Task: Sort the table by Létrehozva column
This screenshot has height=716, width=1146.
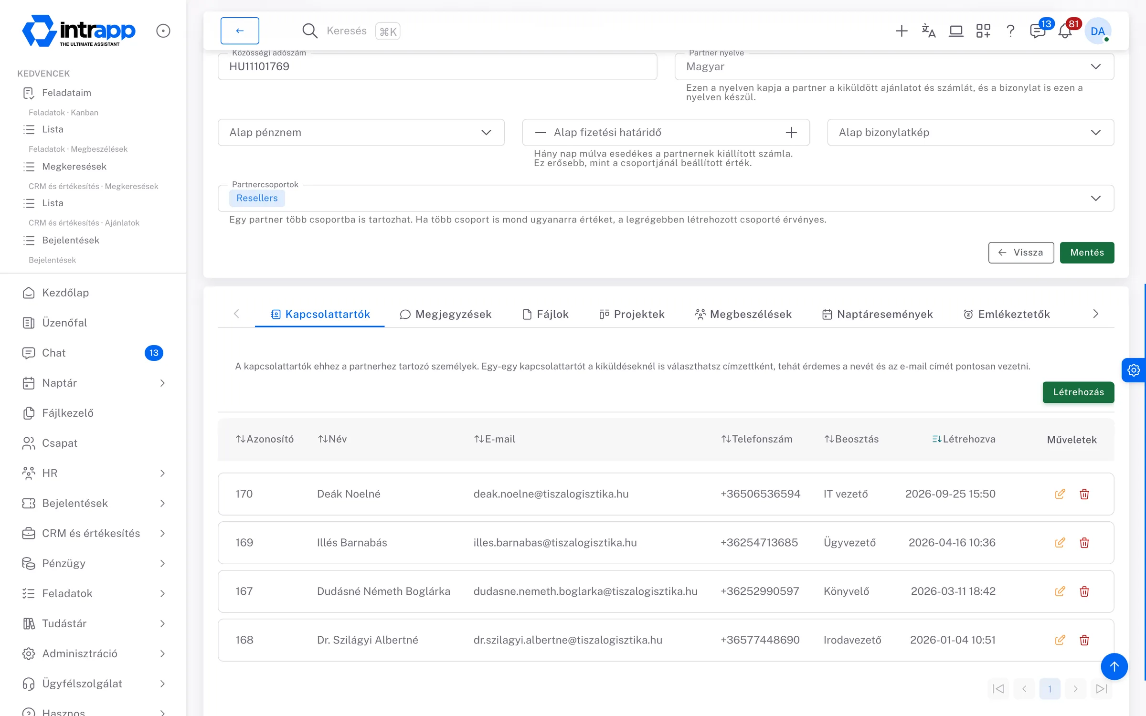Action: click(x=964, y=439)
